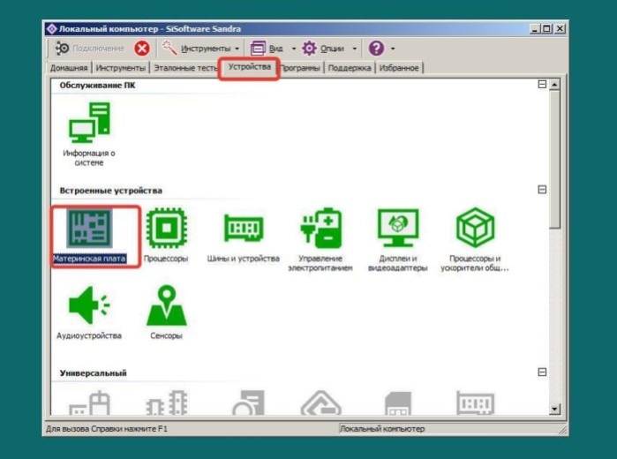Open the Информация о системе module

(x=89, y=134)
